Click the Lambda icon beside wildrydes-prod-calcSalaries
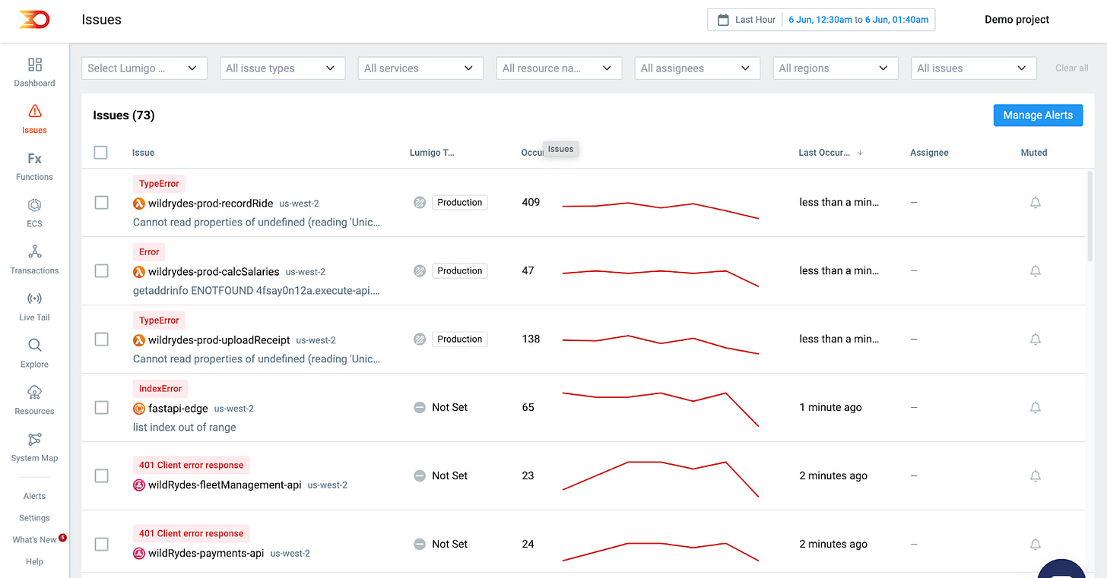This screenshot has width=1107, height=578. pos(139,272)
